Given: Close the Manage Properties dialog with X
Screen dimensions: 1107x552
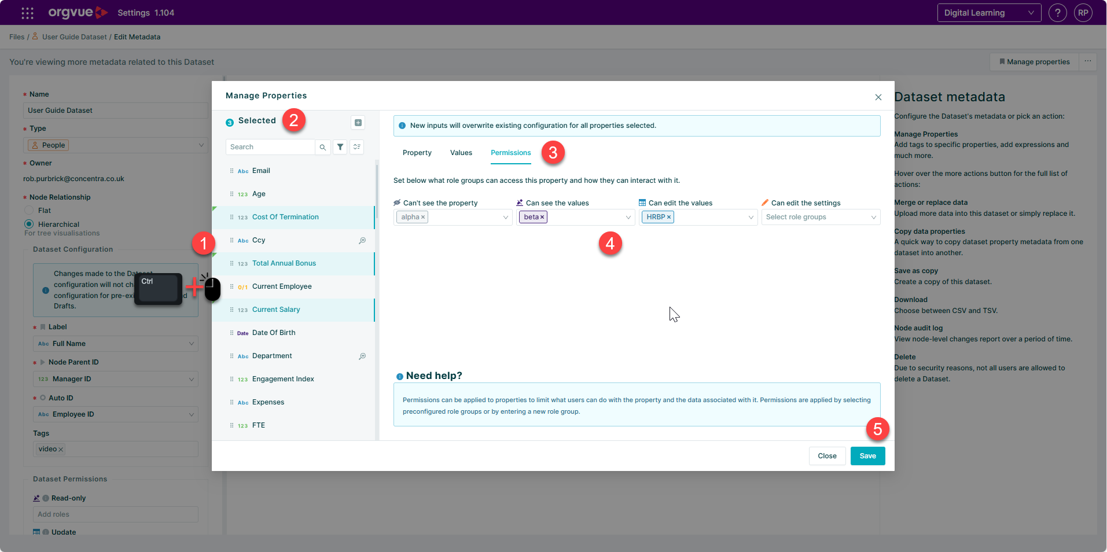Looking at the screenshot, I should click(x=878, y=97).
